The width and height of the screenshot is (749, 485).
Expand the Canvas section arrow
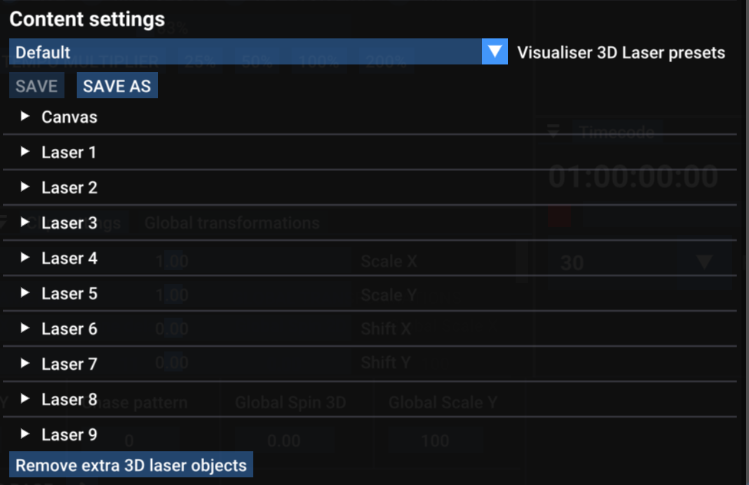point(25,117)
